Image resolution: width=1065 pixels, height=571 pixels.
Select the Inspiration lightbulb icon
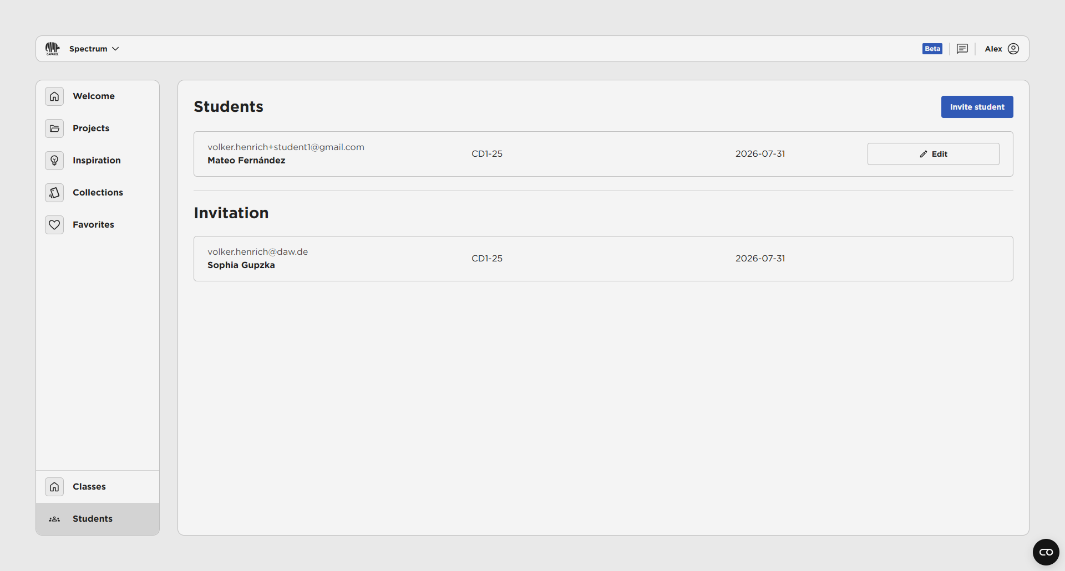point(54,161)
